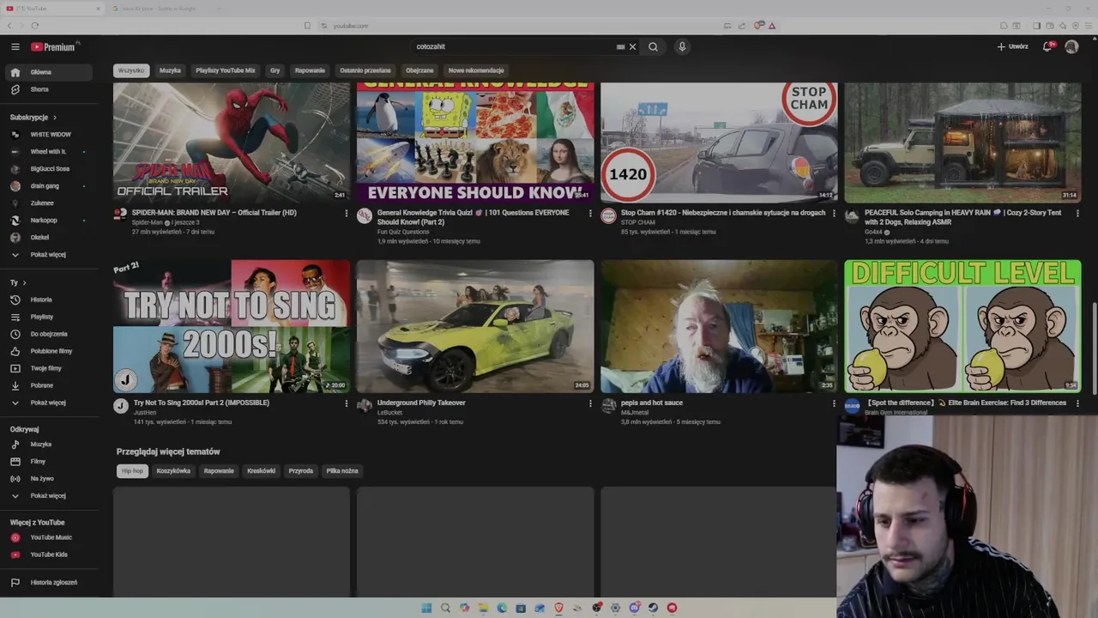
Task: Select the Wszystko filter chip
Action: 131,70
